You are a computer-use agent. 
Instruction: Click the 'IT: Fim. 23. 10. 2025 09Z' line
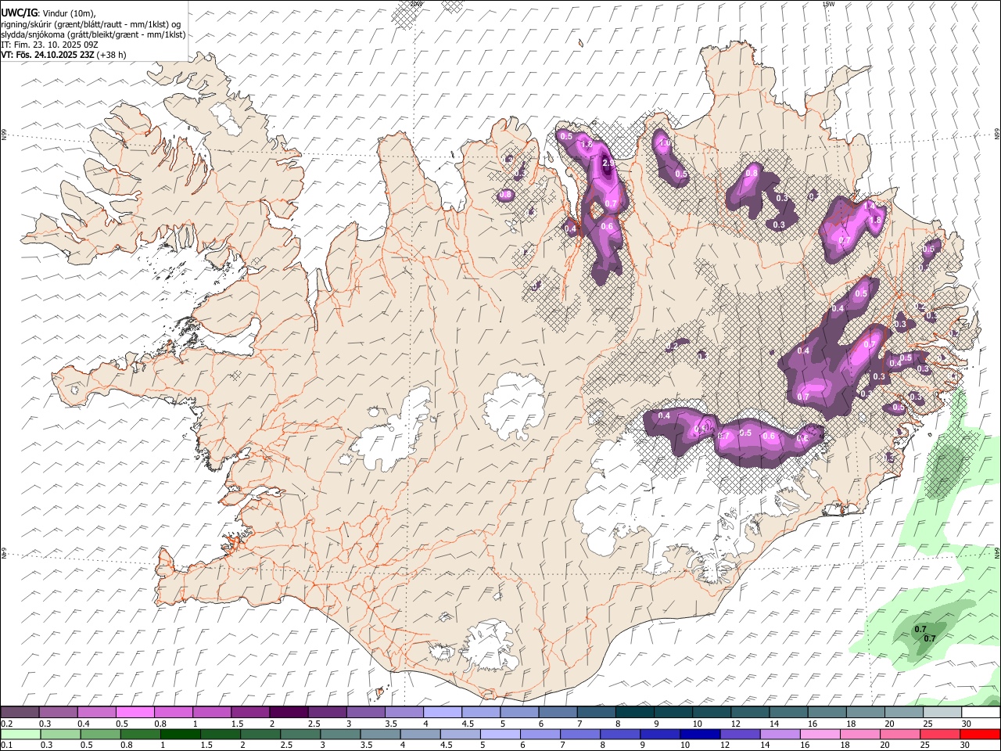pyautogui.click(x=50, y=45)
